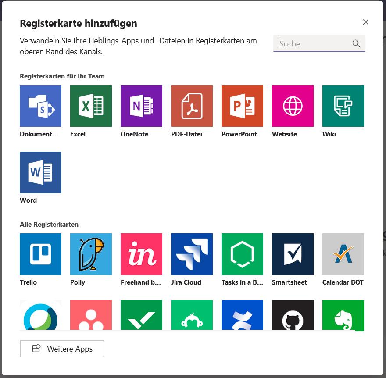Click the Website label text
The width and height of the screenshot is (386, 378).
(284, 134)
